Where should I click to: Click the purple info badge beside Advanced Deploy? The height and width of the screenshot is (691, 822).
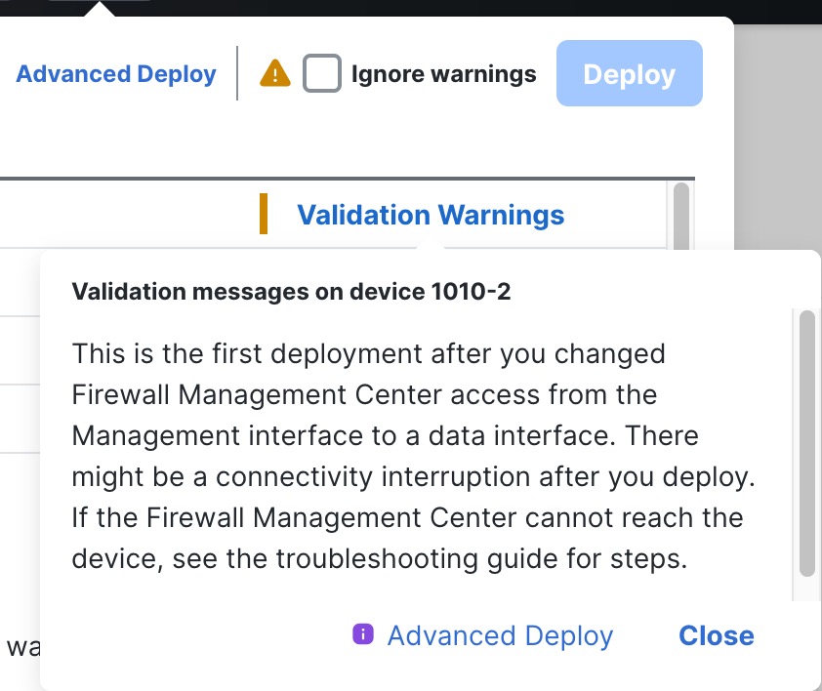coord(362,635)
